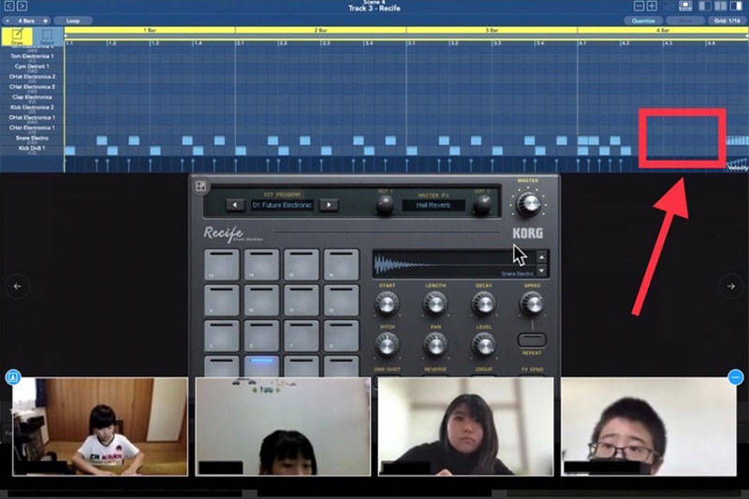This screenshot has width=749, height=499.
Task: Select the Kick Electronica 2 row
Action: [x=32, y=109]
